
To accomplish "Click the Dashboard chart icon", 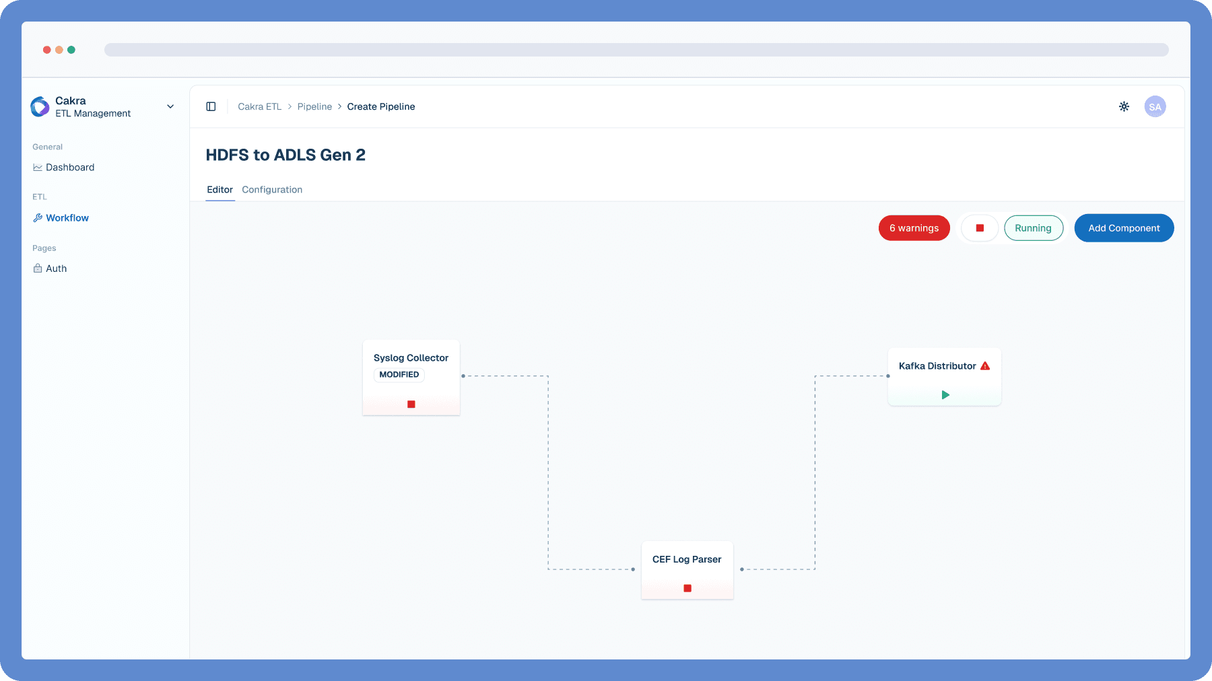I will tap(38, 168).
